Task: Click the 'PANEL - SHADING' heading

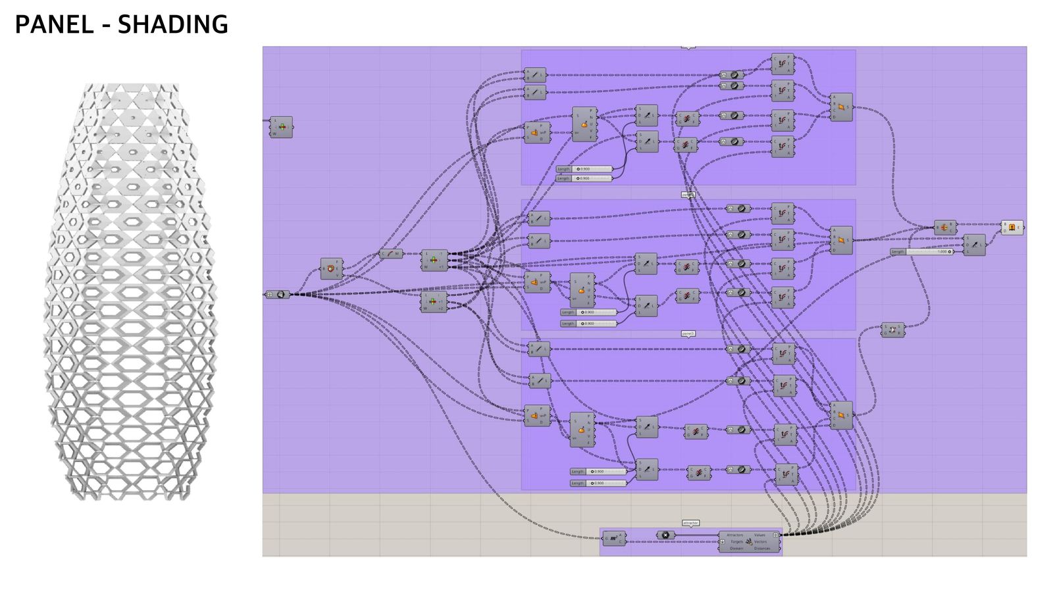Action: pyautogui.click(x=122, y=25)
